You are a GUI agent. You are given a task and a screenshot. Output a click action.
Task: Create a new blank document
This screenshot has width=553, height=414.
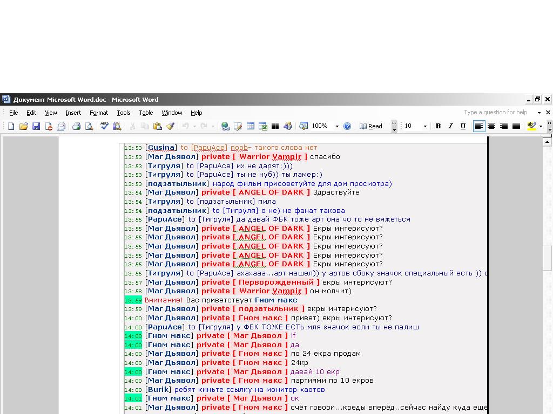pyautogui.click(x=11, y=126)
